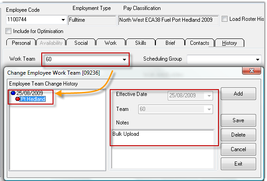Tick the Load Roster History checkbox

click(224, 19)
